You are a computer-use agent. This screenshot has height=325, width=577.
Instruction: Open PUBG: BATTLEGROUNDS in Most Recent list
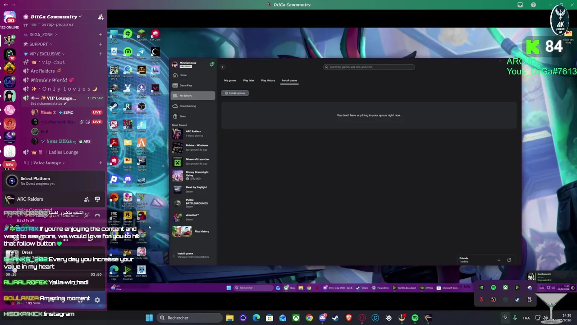(193, 203)
